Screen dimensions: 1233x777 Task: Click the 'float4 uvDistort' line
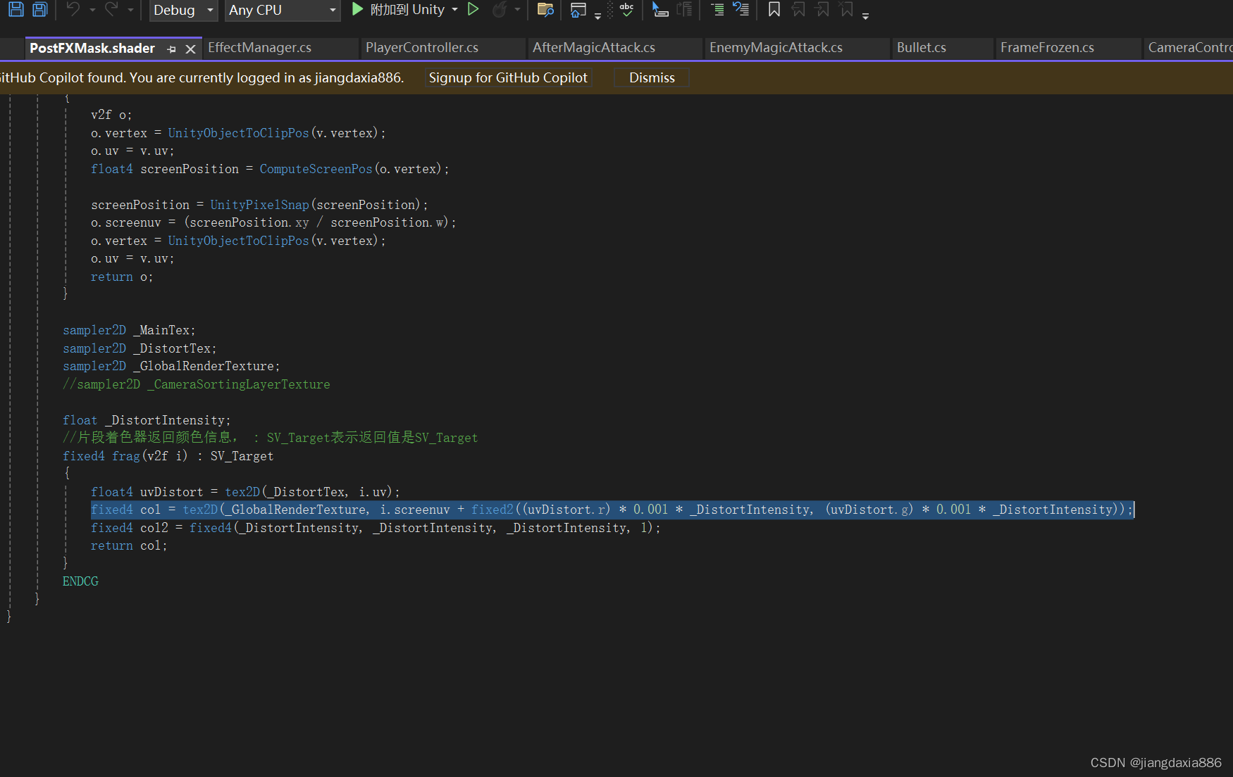[245, 492]
